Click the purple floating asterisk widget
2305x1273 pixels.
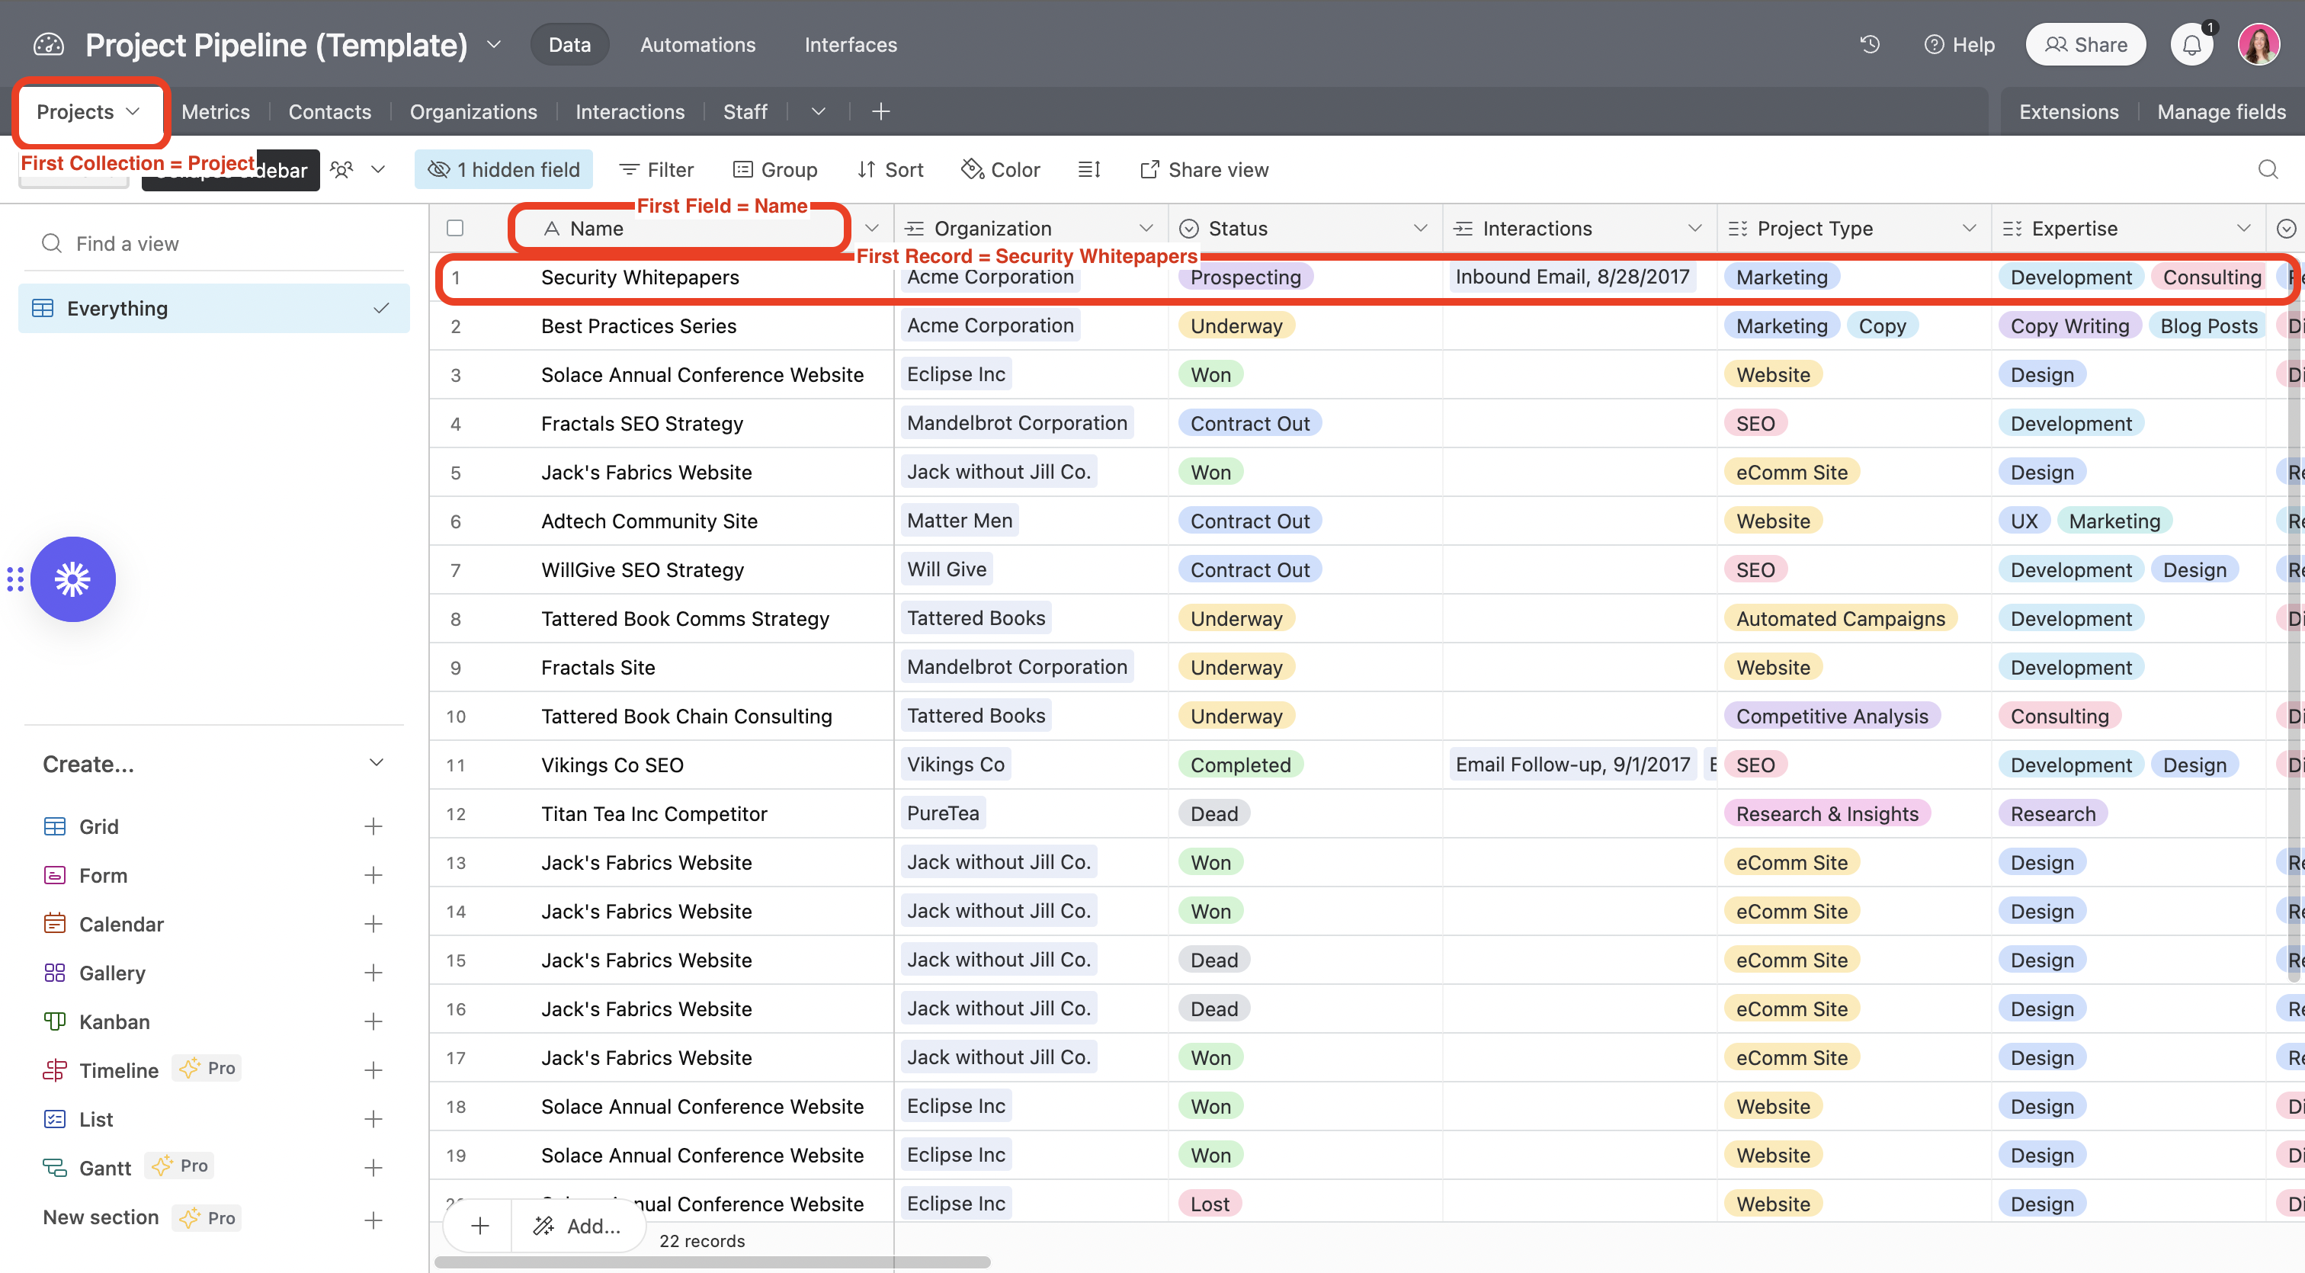[72, 579]
